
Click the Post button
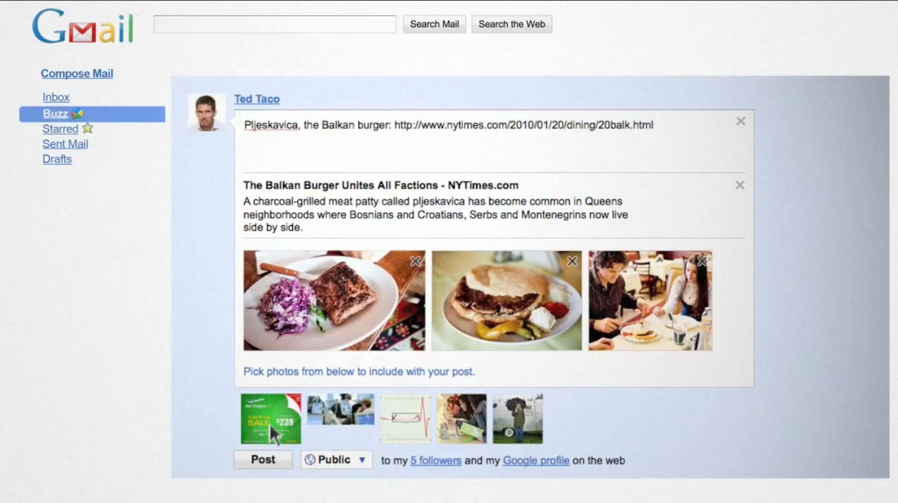point(263,460)
